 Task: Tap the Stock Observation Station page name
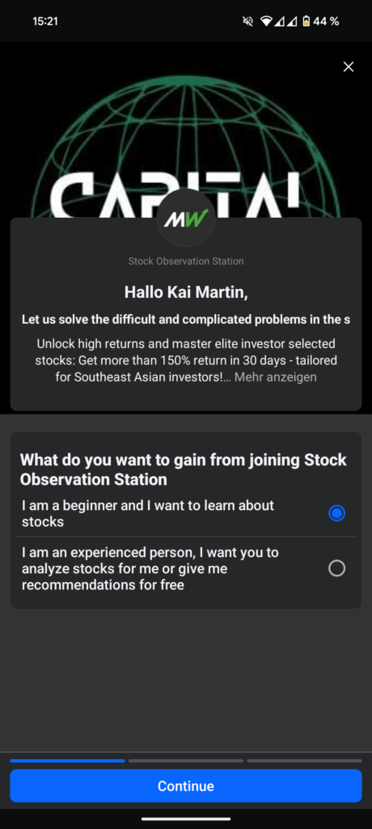[x=186, y=261]
